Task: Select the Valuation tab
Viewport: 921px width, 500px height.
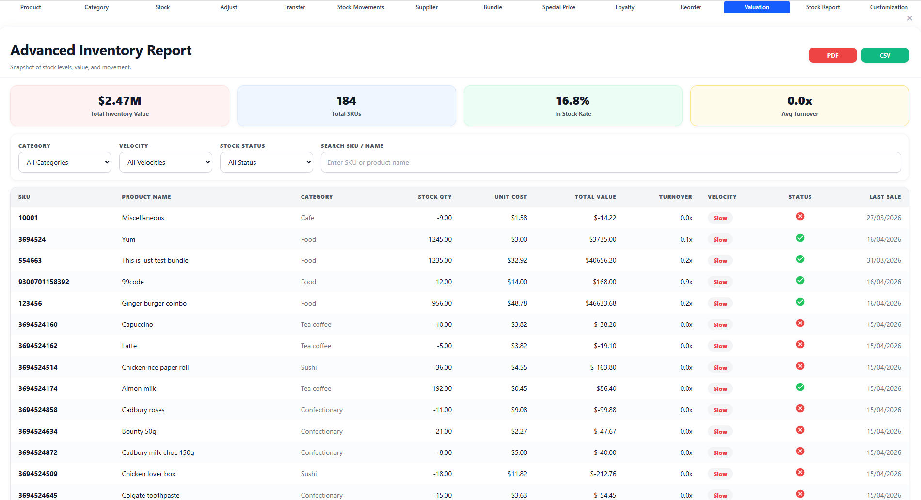Action: [x=757, y=7]
